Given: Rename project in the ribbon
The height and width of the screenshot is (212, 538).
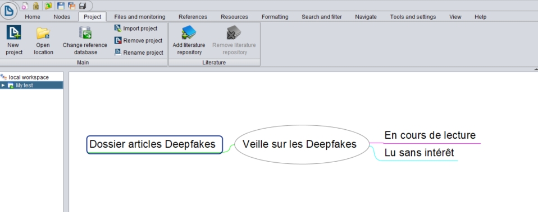Looking at the screenshot, I should tap(139, 53).
